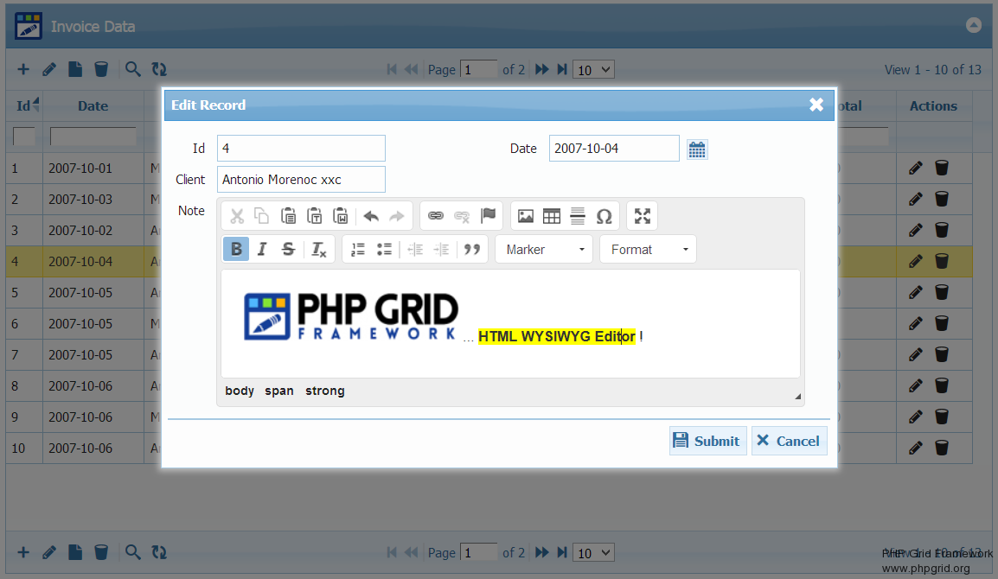This screenshot has width=998, height=579.
Task: Click the Anchor flag icon
Action: [x=489, y=216]
